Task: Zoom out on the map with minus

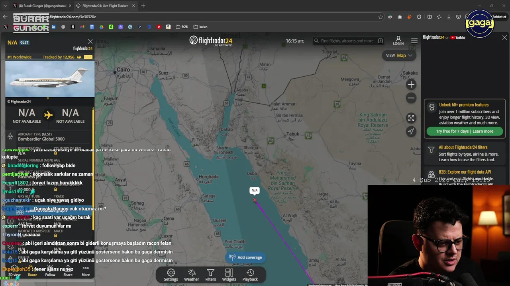Action: (x=411, y=98)
